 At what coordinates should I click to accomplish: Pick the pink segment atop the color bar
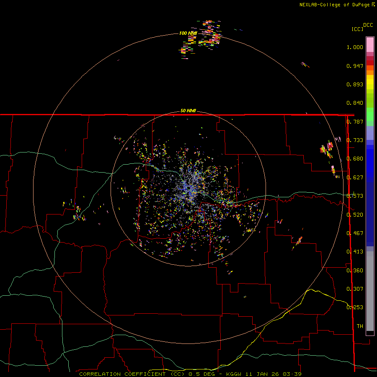pos(370,44)
